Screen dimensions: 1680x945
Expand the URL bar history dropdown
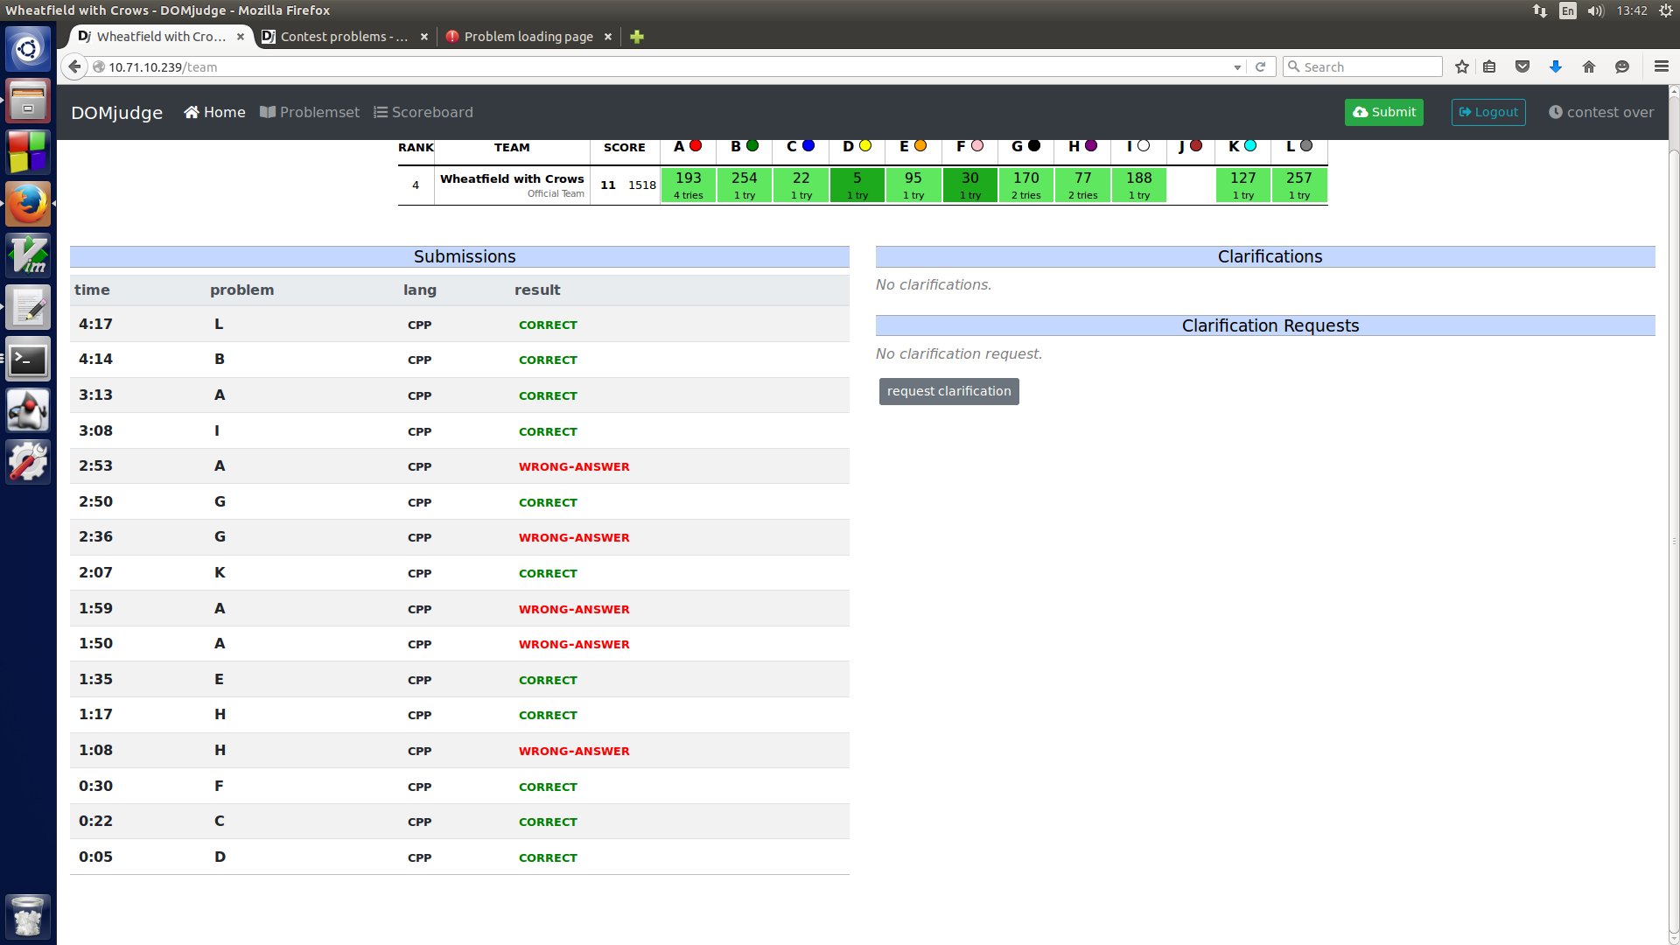pos(1237,67)
